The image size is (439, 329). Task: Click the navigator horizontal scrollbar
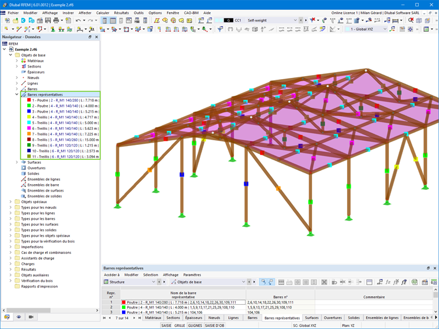28,311
